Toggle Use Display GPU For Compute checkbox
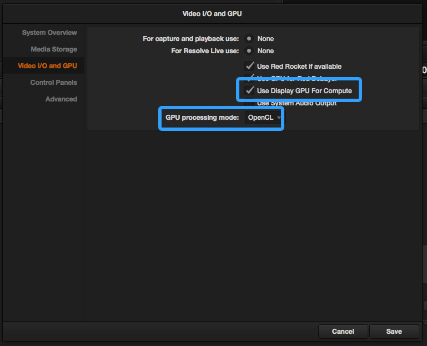The image size is (427, 346). [250, 90]
